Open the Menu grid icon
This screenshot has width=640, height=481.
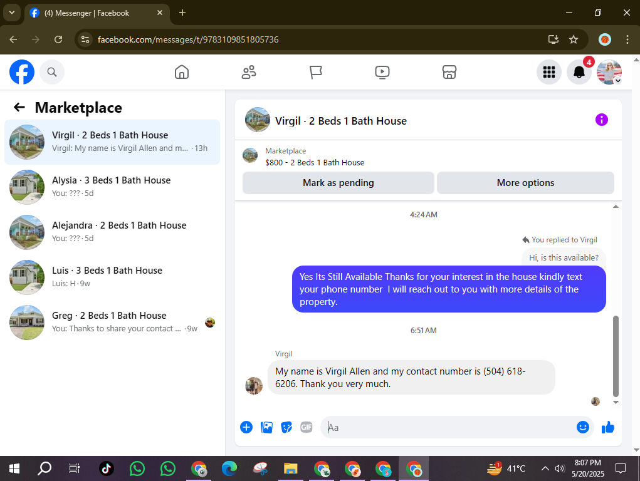tap(549, 72)
